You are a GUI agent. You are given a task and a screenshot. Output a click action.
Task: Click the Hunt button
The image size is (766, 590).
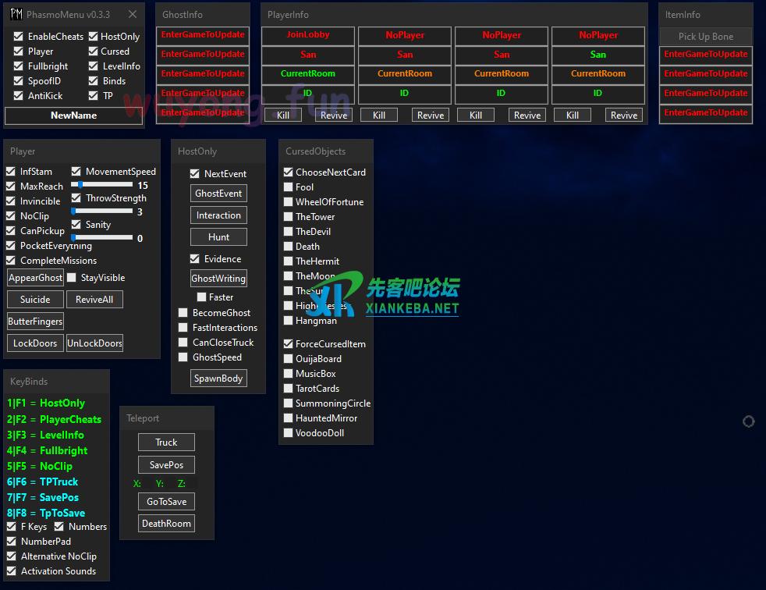(218, 237)
